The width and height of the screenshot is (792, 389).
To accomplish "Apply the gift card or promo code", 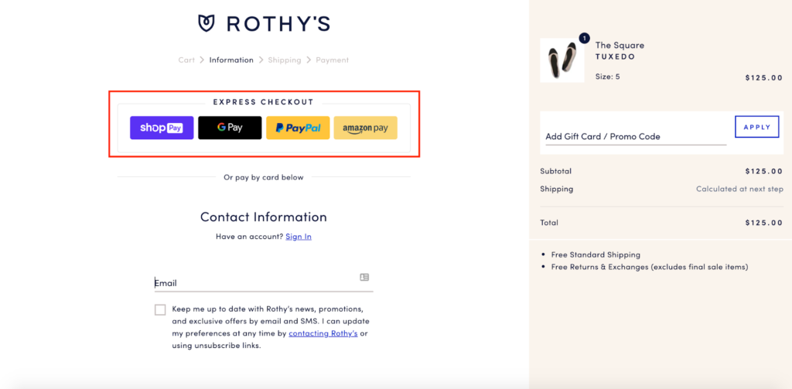I will (x=756, y=127).
